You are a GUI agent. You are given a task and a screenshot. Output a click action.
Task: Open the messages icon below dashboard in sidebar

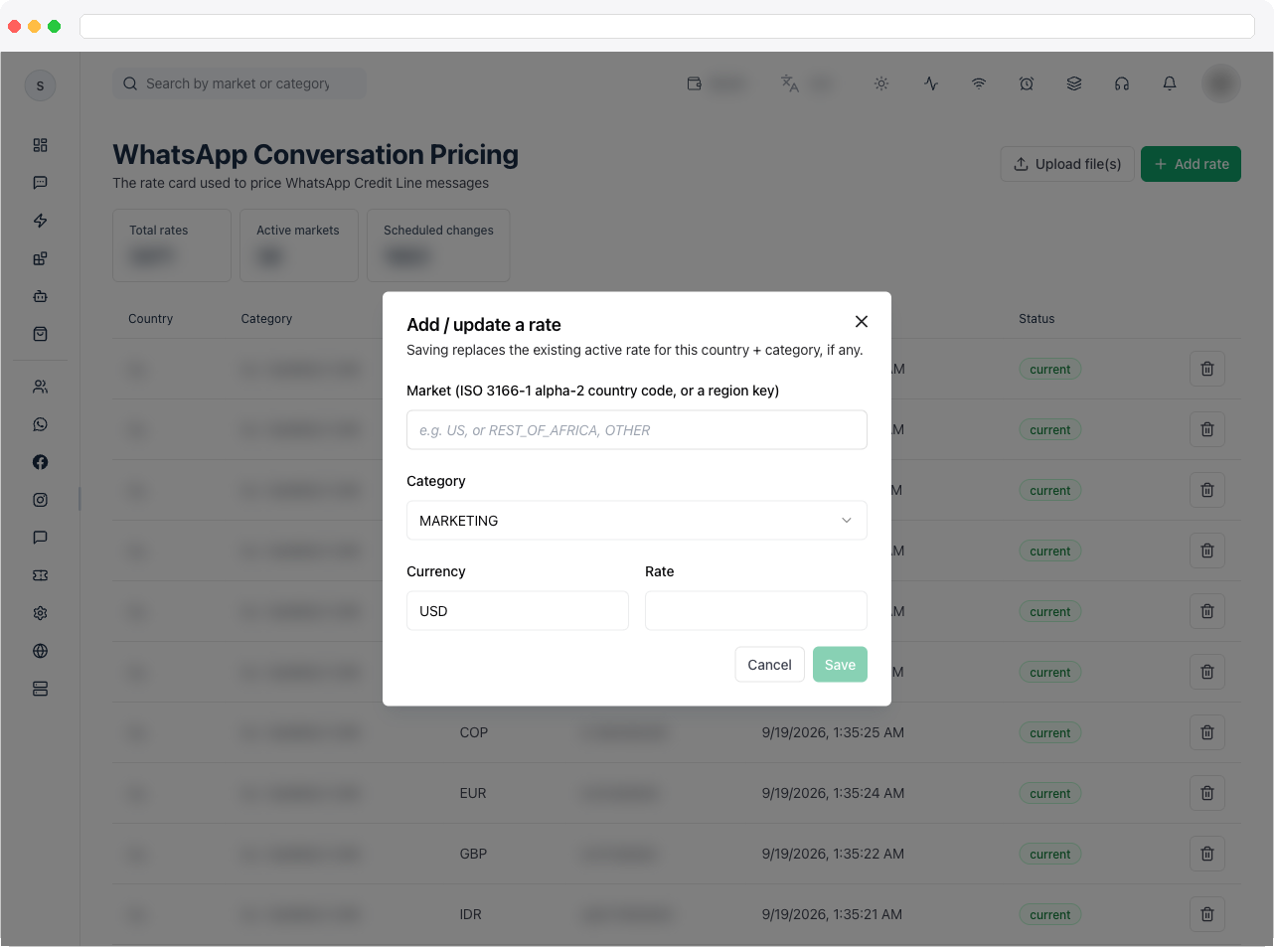point(40,183)
